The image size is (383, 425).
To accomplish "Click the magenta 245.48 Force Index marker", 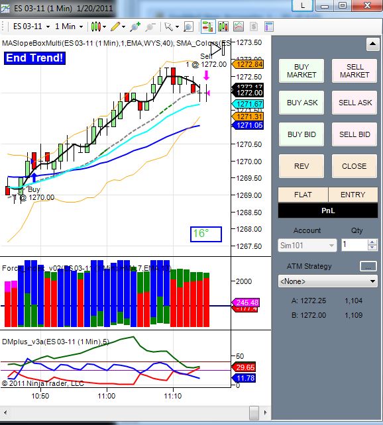I will [246, 303].
